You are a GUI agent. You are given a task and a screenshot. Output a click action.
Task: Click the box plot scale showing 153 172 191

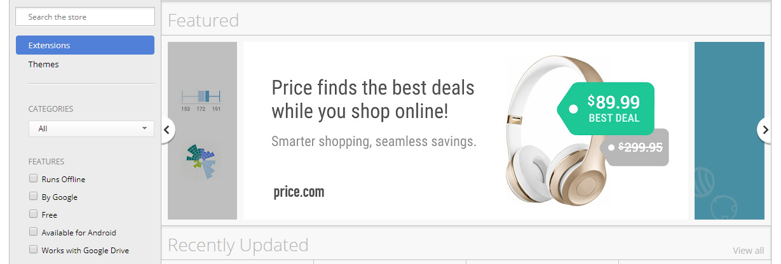[x=200, y=98]
